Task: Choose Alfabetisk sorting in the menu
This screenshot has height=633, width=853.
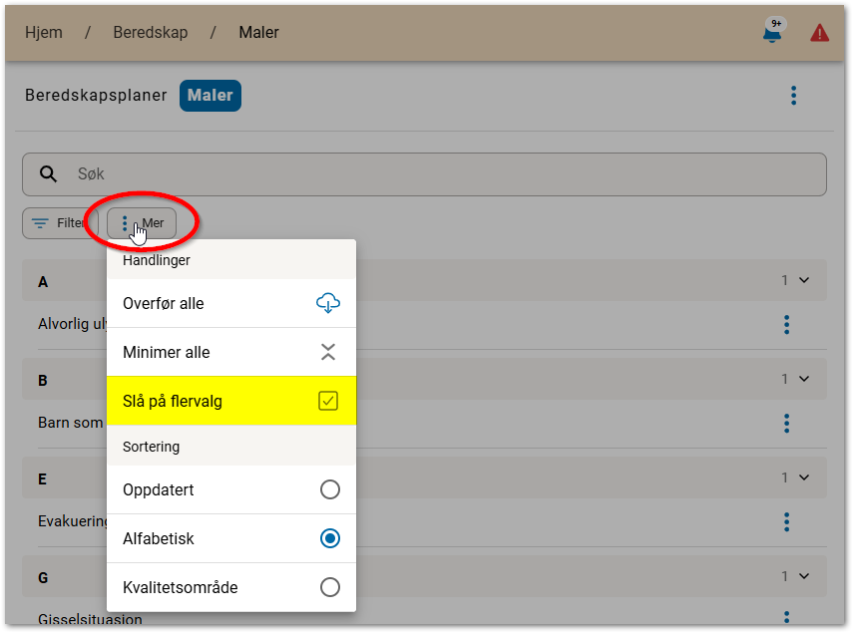Action: [x=330, y=538]
